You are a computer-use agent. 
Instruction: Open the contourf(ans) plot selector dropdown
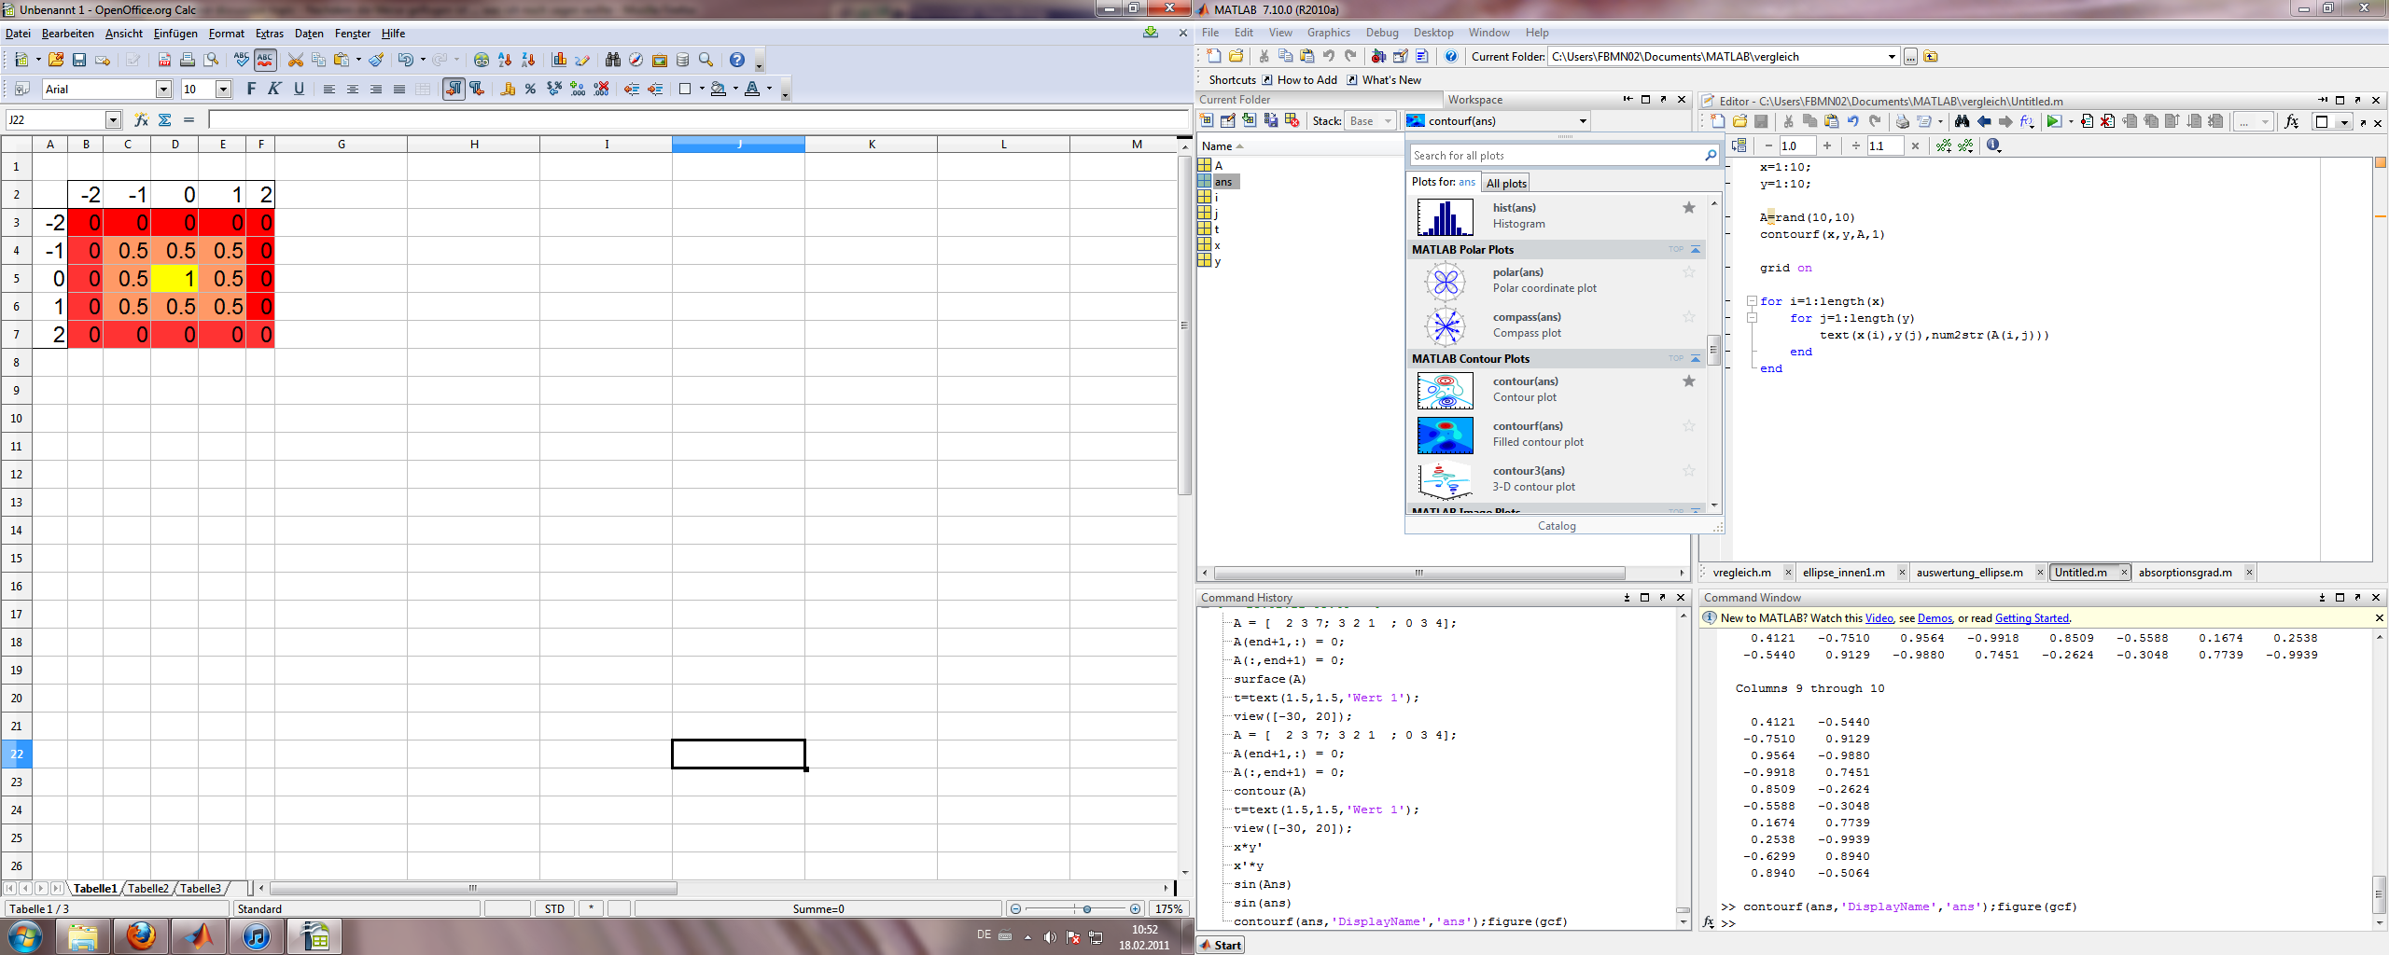(x=1582, y=121)
